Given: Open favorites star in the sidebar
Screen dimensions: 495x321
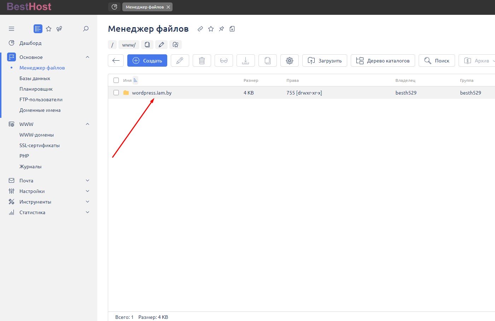Looking at the screenshot, I should (x=49, y=29).
